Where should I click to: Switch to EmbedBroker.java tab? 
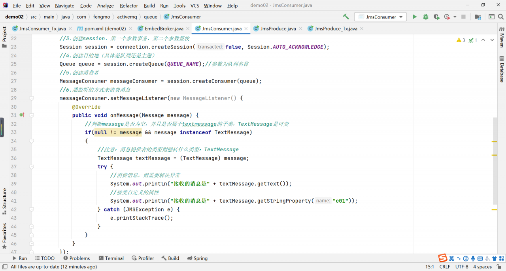(x=164, y=28)
